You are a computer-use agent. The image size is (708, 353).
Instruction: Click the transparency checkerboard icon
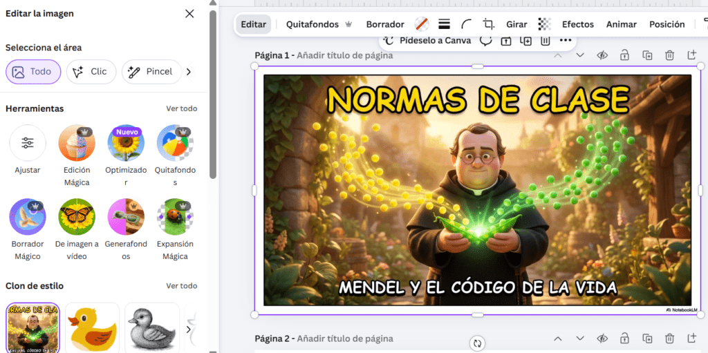pos(545,24)
